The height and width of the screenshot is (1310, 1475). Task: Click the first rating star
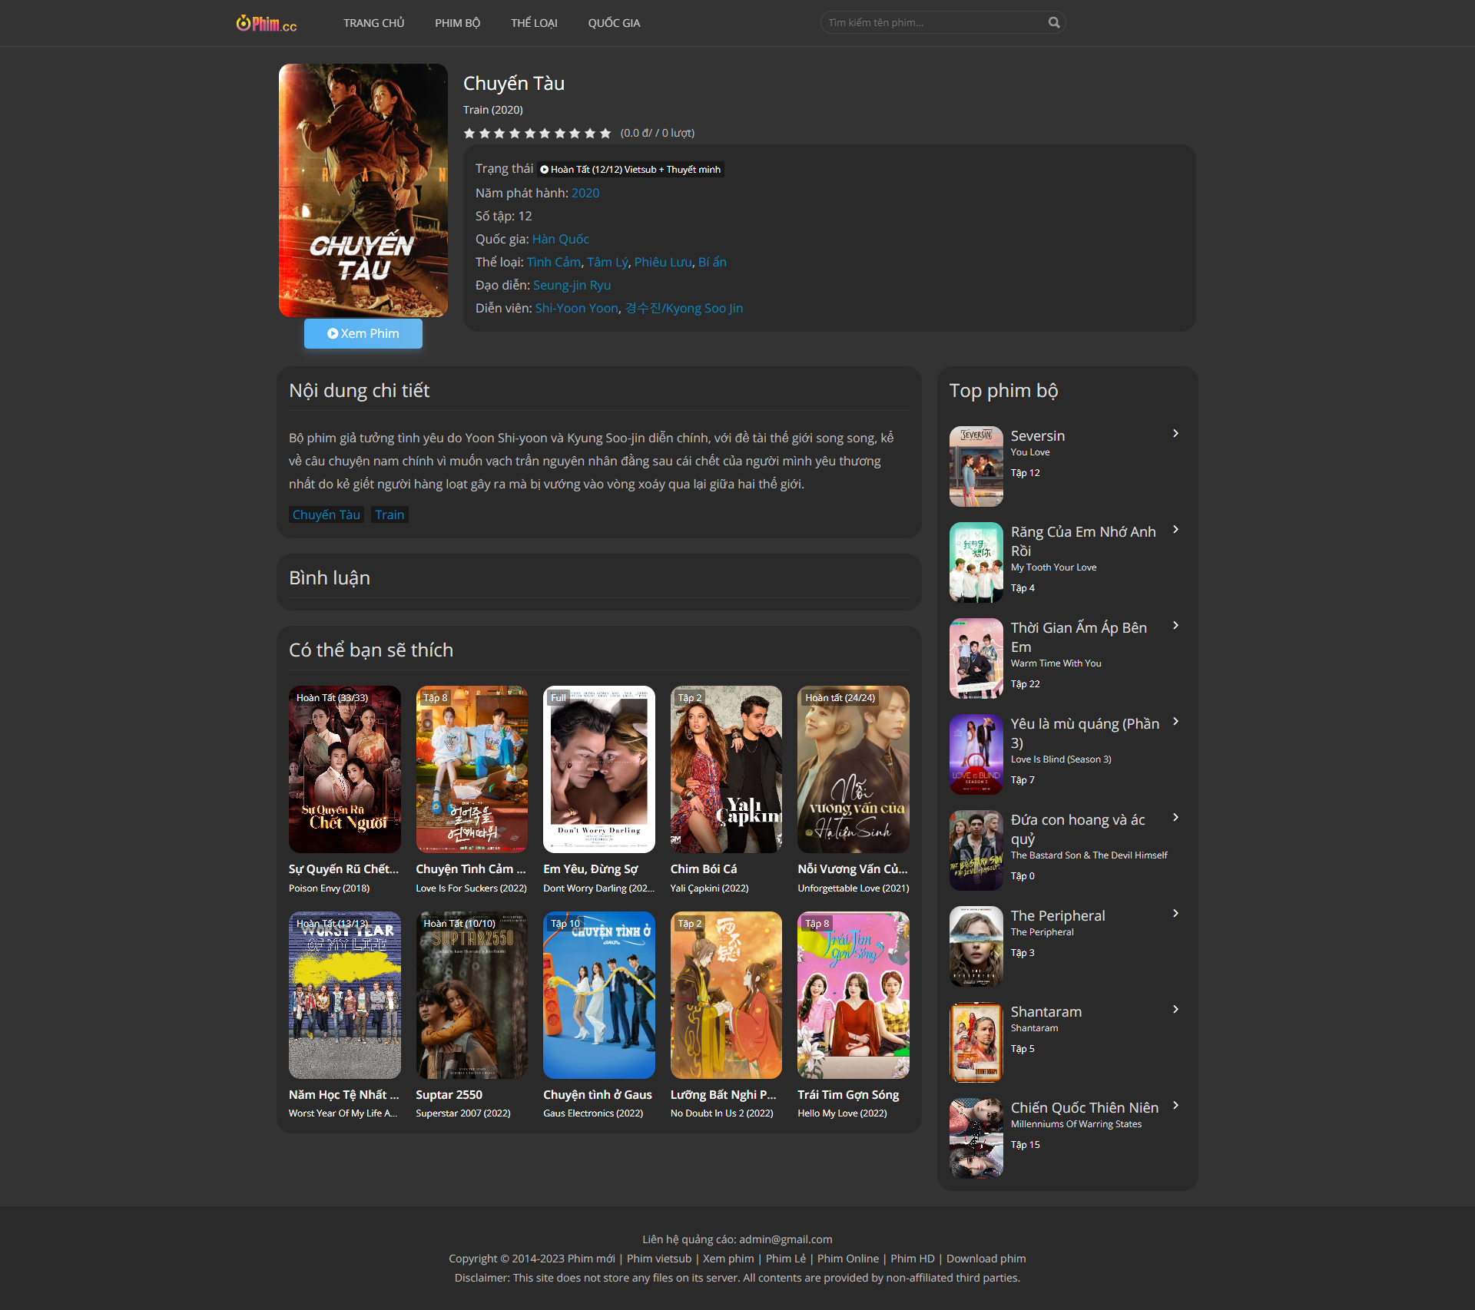469,133
